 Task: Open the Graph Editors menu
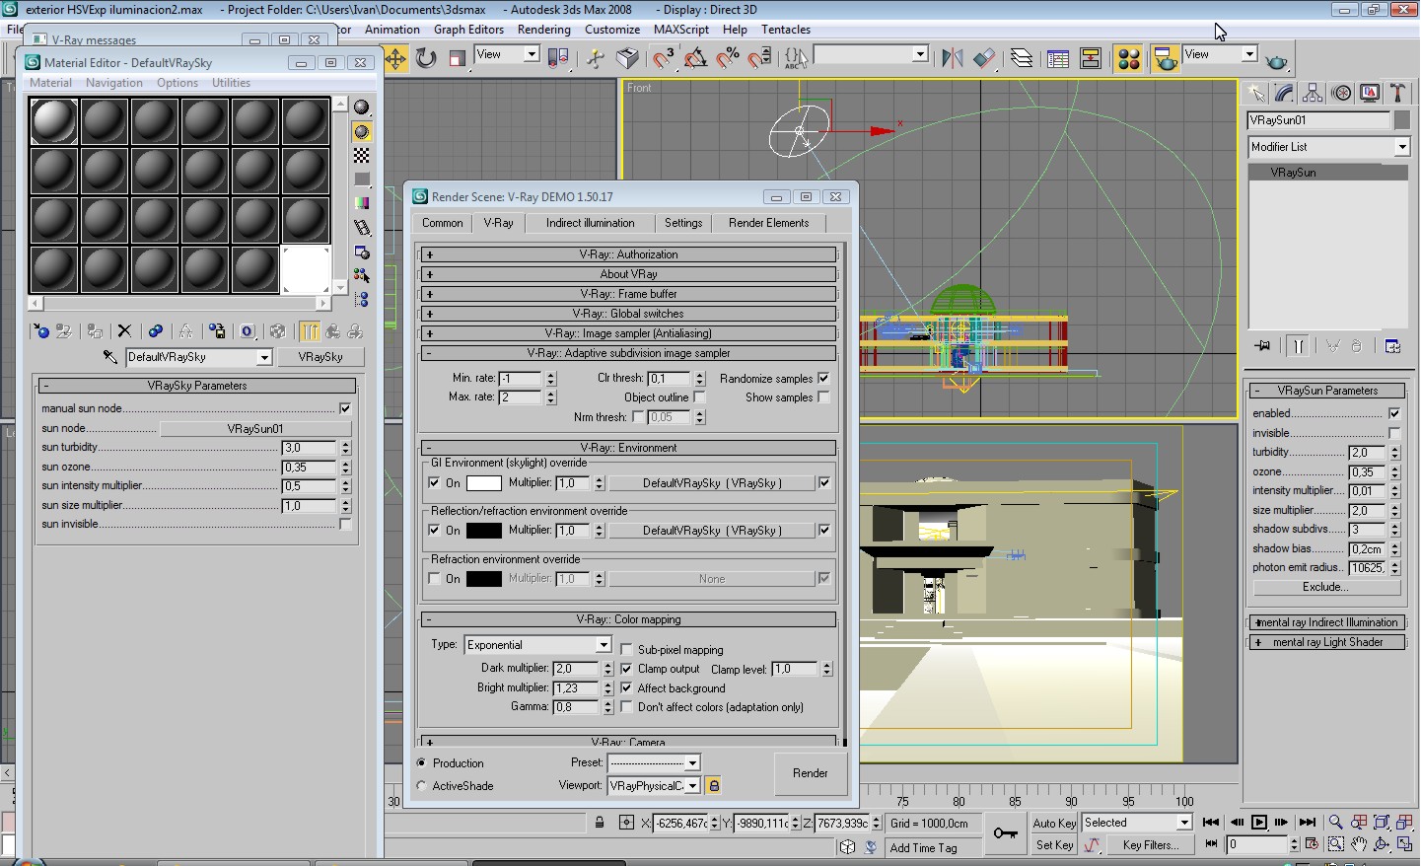tap(468, 30)
